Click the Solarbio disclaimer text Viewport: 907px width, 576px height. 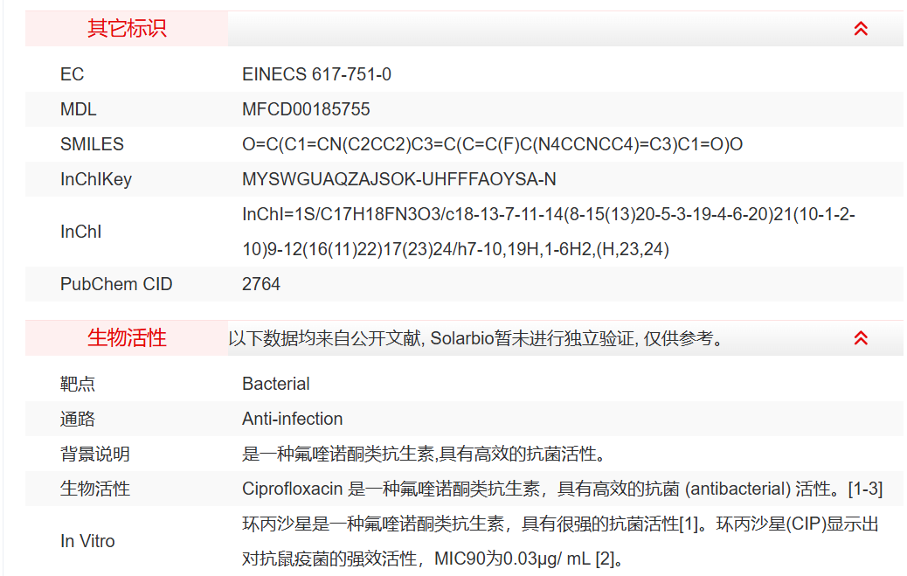[x=476, y=338]
